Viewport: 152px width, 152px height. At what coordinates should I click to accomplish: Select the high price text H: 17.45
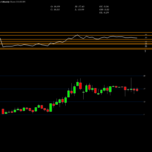click(x=80, y=7)
